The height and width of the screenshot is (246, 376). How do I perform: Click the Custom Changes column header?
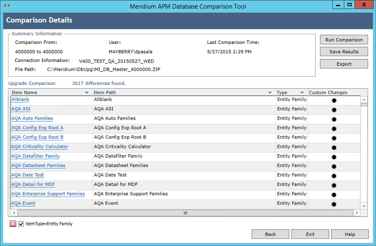click(328, 92)
